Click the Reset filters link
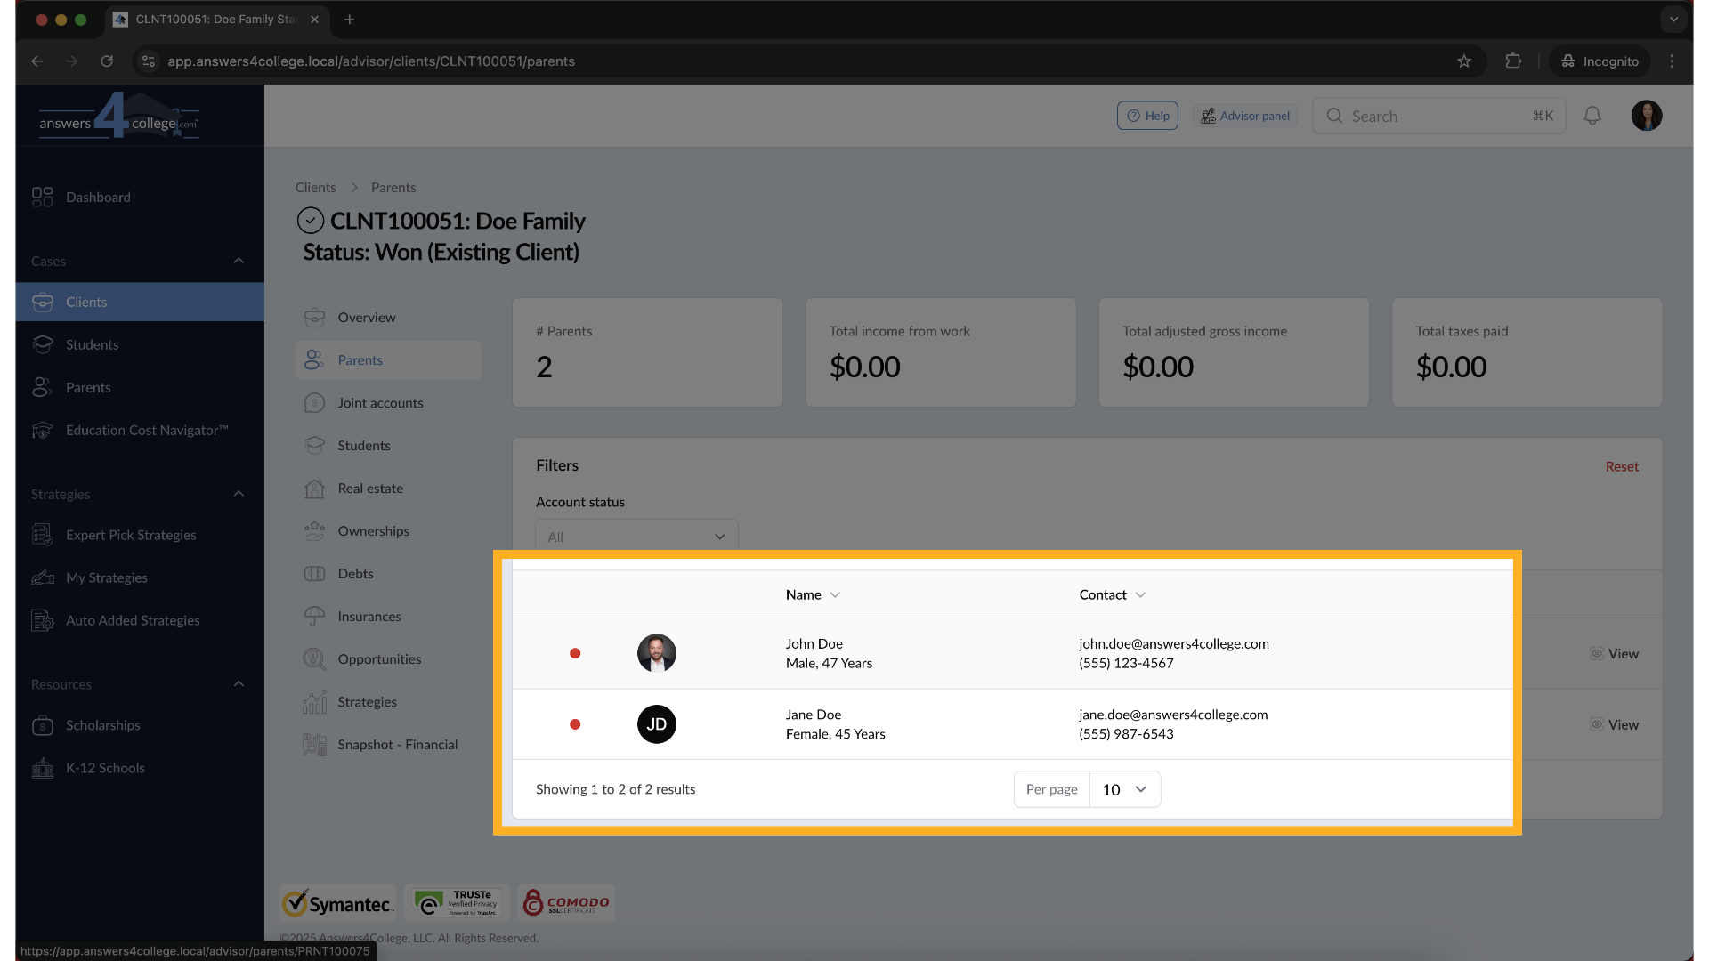 (x=1621, y=466)
